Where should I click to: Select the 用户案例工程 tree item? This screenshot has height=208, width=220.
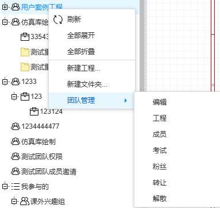click(x=42, y=7)
